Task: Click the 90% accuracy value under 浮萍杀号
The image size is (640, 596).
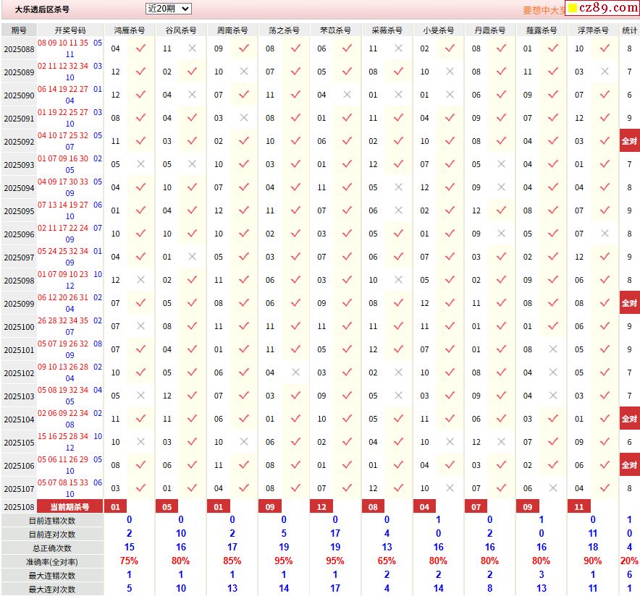Action: click(593, 561)
